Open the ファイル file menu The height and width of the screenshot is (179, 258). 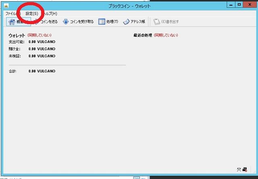tap(13, 14)
